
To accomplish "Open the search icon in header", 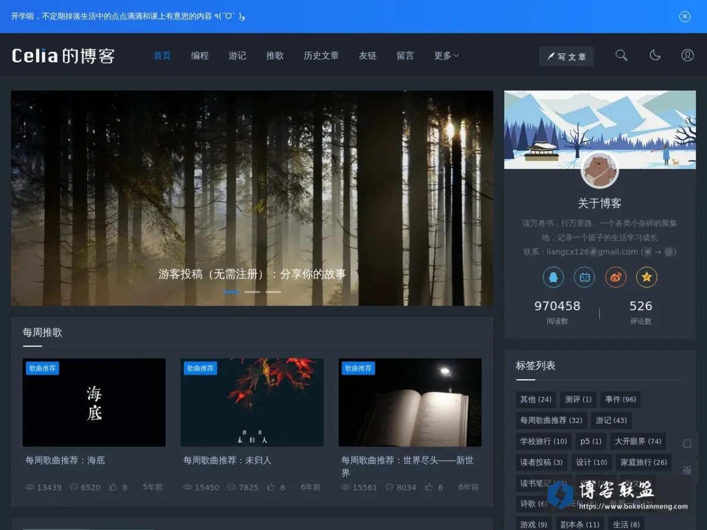I will point(621,55).
